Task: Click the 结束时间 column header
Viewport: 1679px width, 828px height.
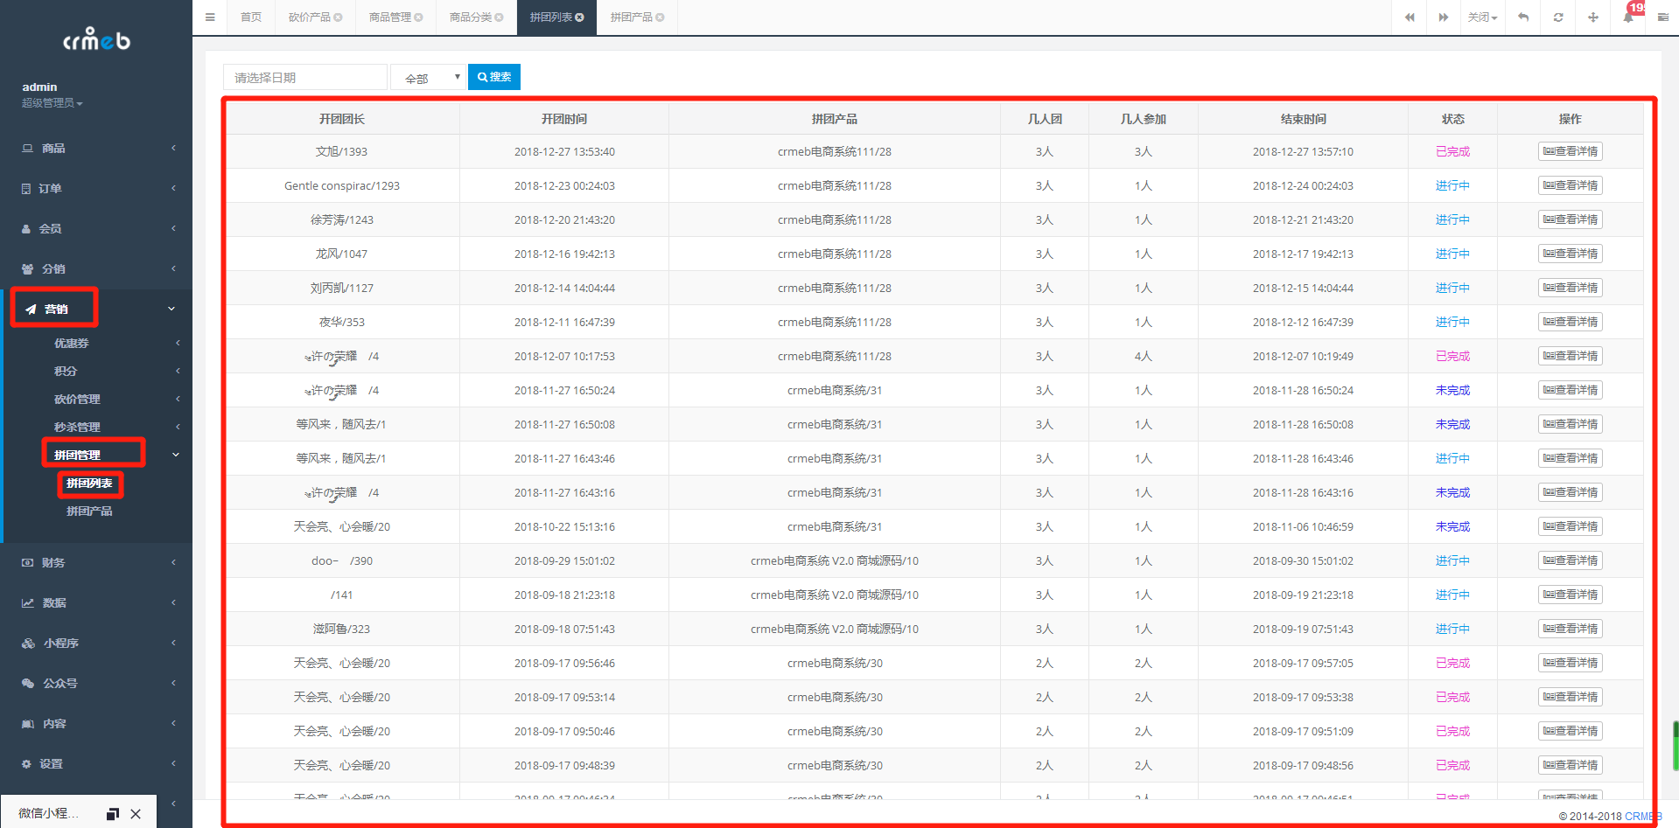Action: point(1303,119)
